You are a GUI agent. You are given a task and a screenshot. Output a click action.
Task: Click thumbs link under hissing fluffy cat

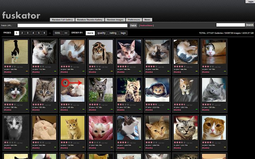tap(8, 110)
